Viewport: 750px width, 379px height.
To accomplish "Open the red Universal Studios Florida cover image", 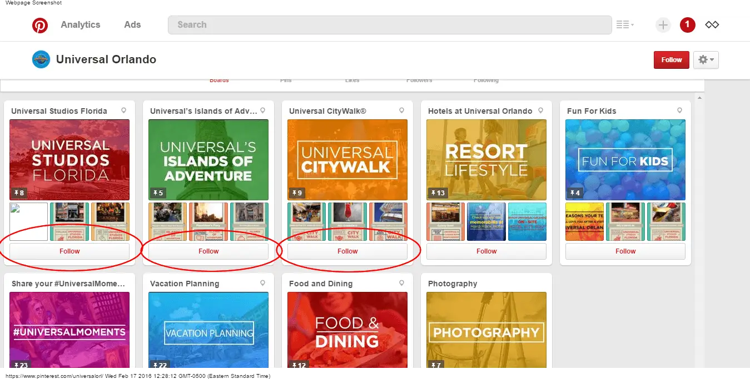I will pos(69,160).
